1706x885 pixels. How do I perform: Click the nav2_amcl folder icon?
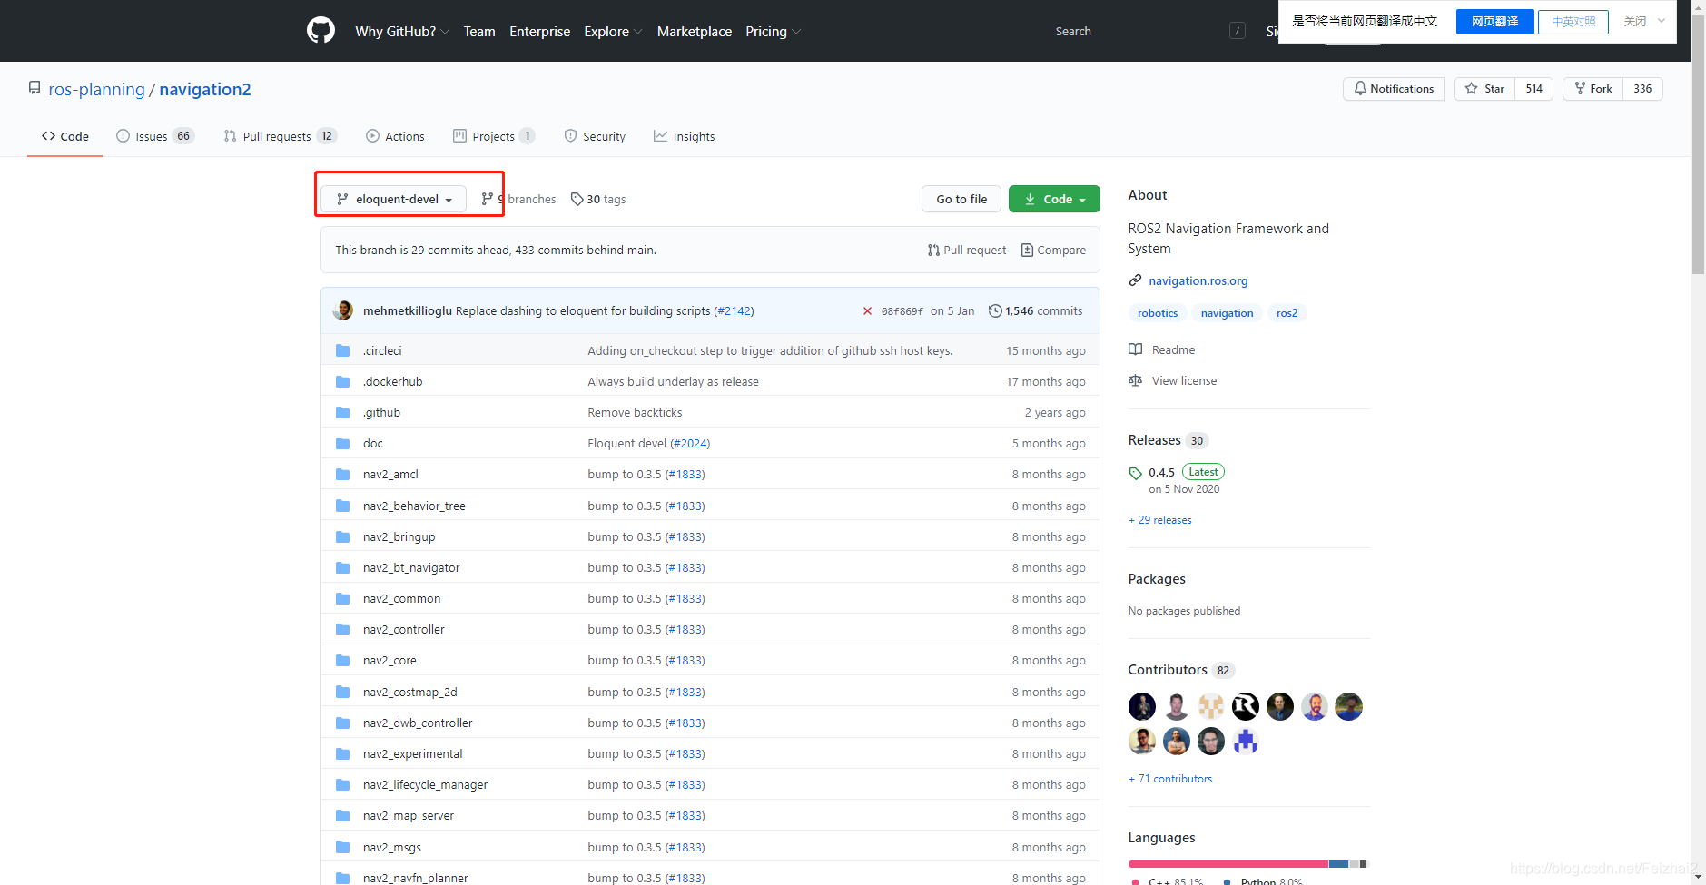pyautogui.click(x=342, y=474)
